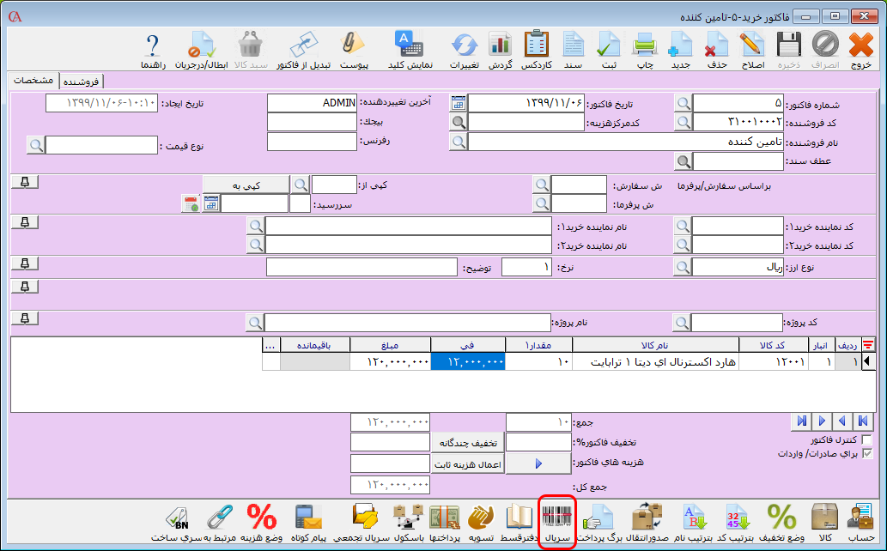Switch to the فروشنده tab

point(82,81)
